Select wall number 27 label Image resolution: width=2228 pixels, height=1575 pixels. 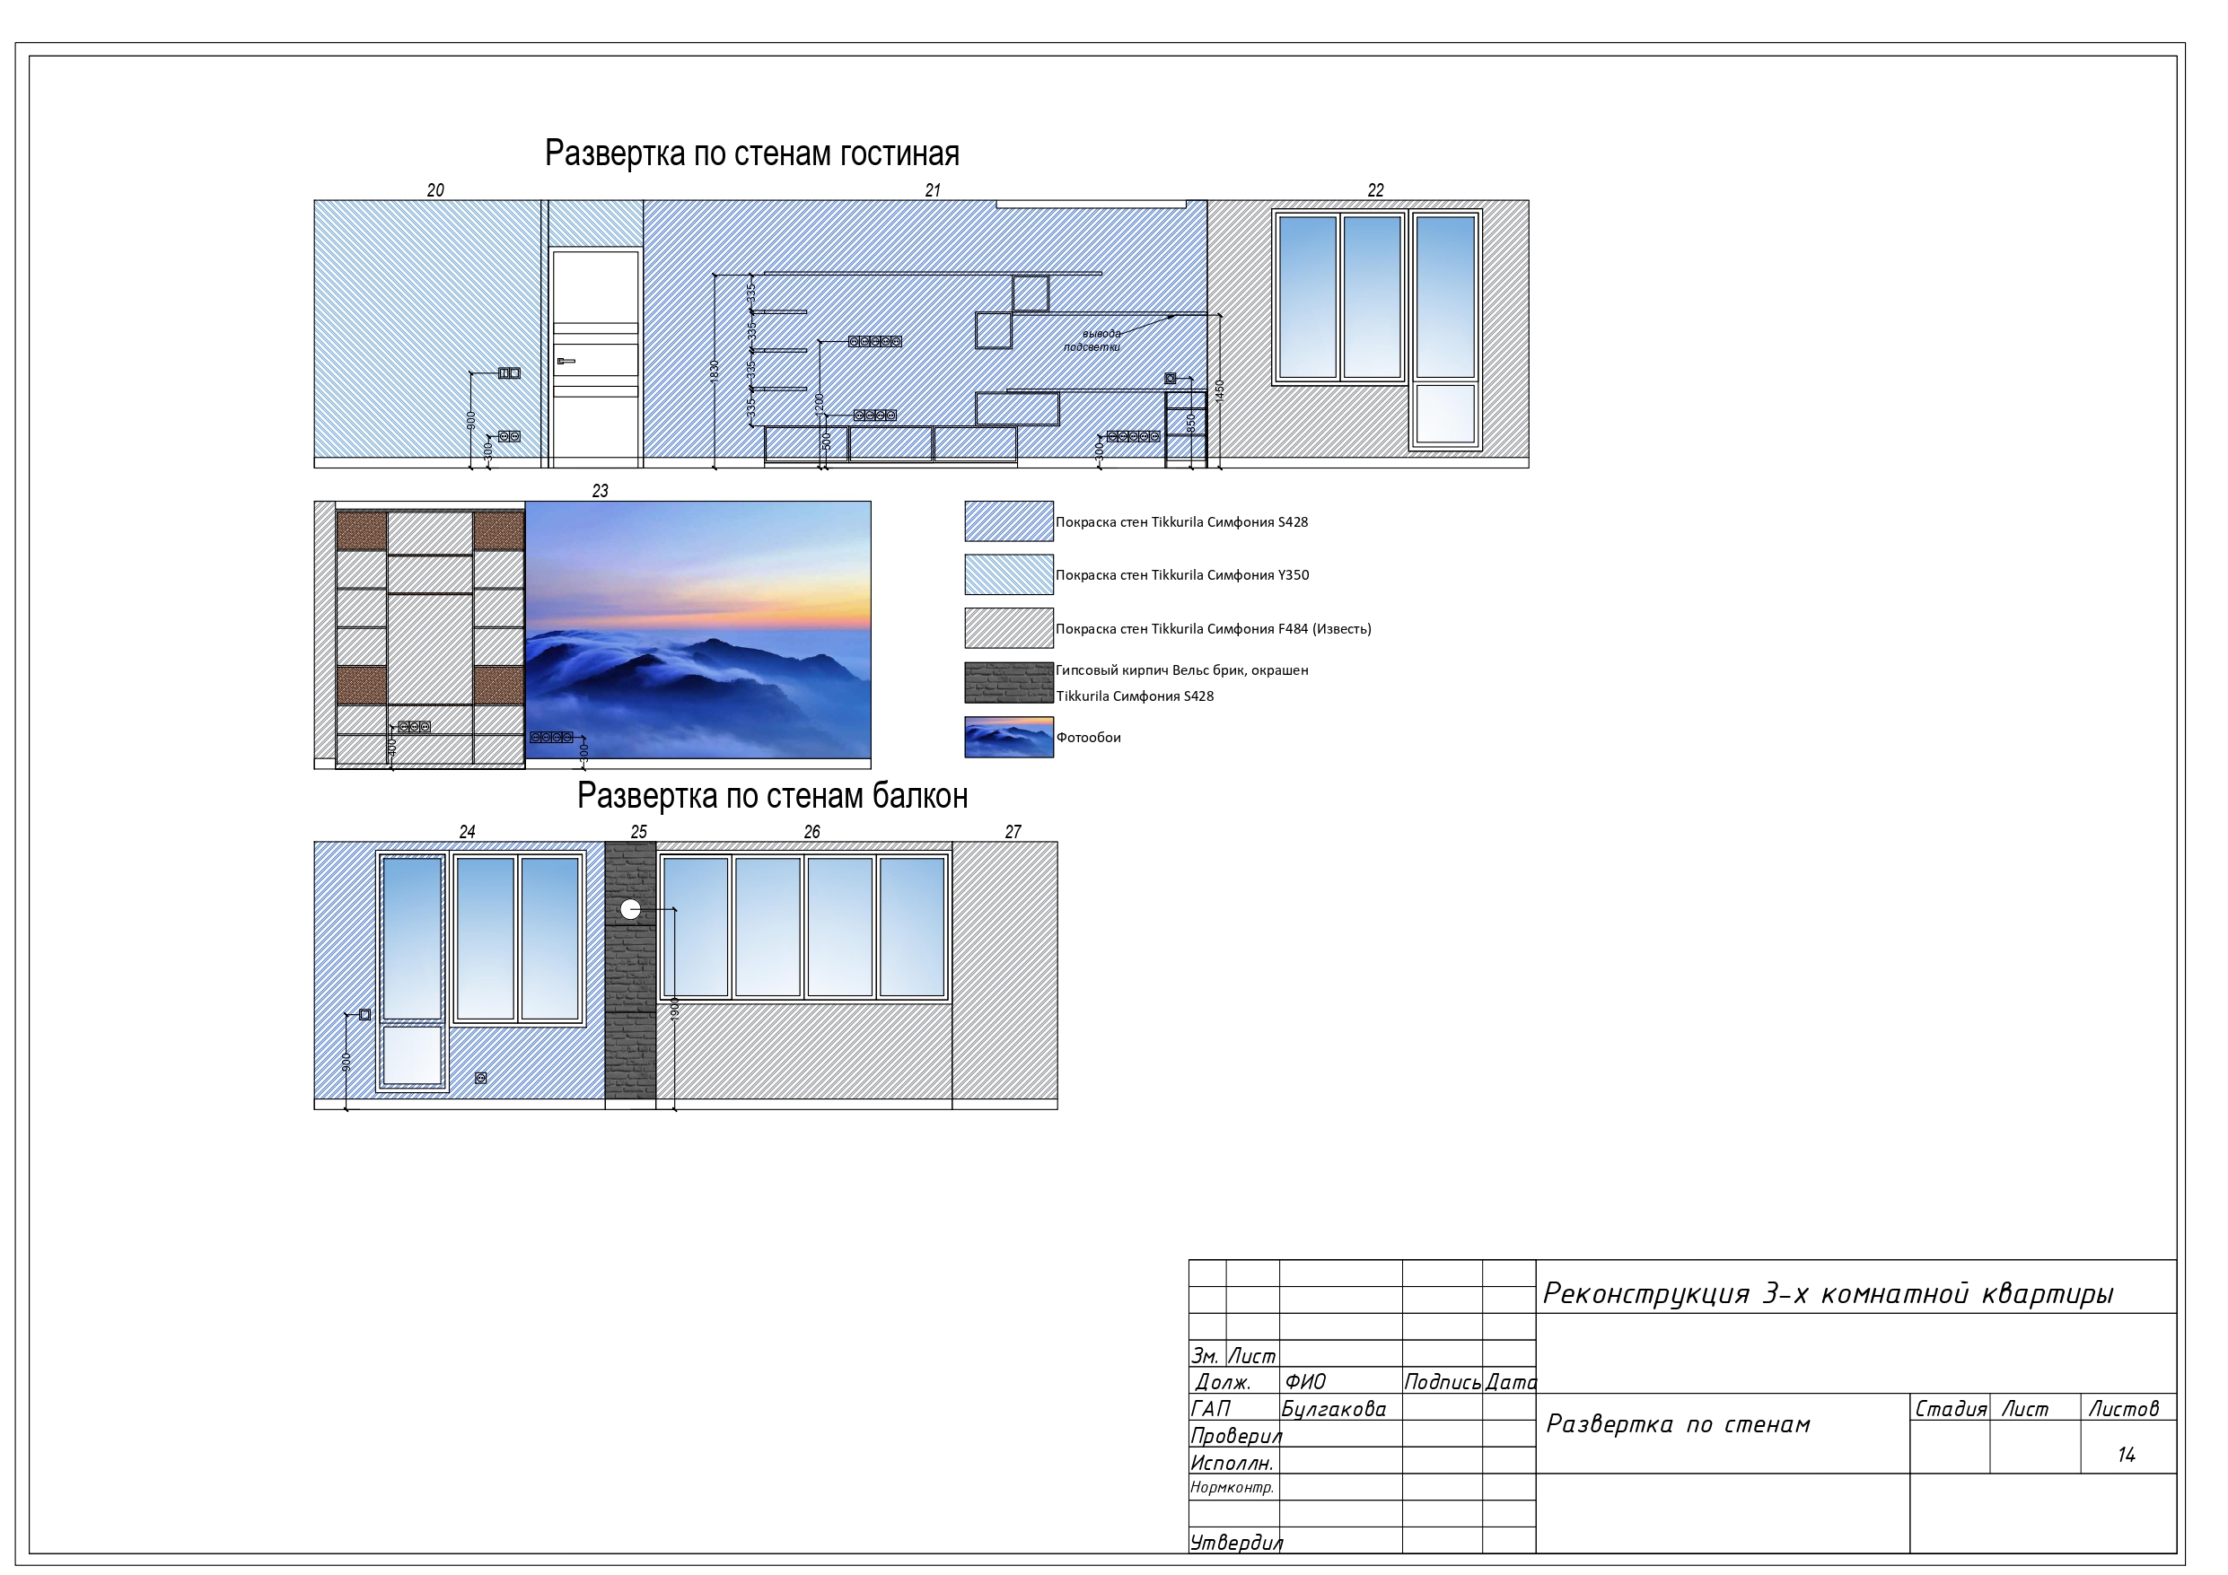tap(1013, 832)
